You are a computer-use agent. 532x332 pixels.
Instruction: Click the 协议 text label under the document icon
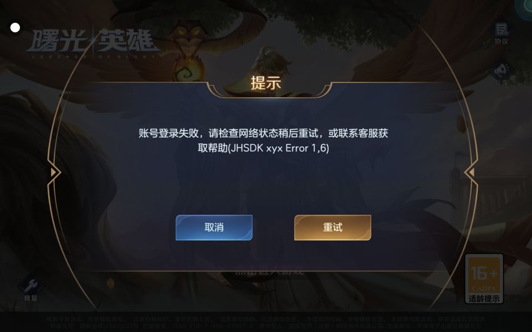pyautogui.click(x=501, y=41)
